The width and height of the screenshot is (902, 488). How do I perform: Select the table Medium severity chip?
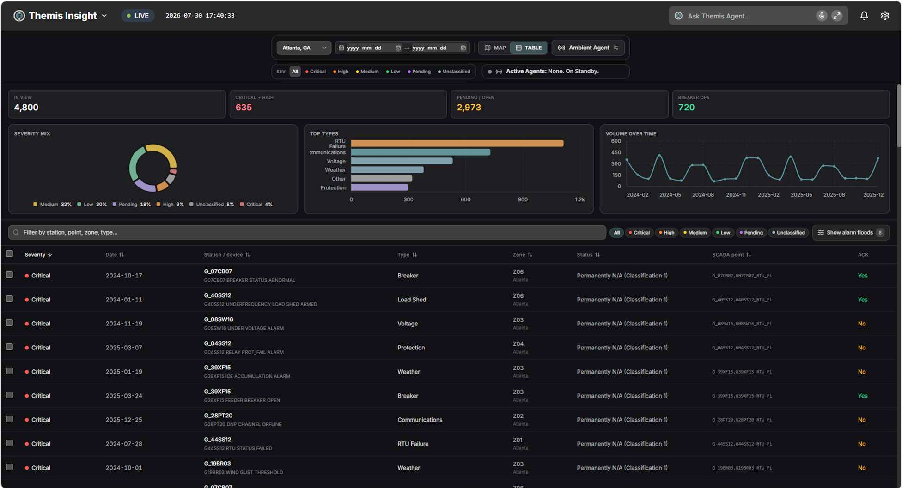click(695, 233)
